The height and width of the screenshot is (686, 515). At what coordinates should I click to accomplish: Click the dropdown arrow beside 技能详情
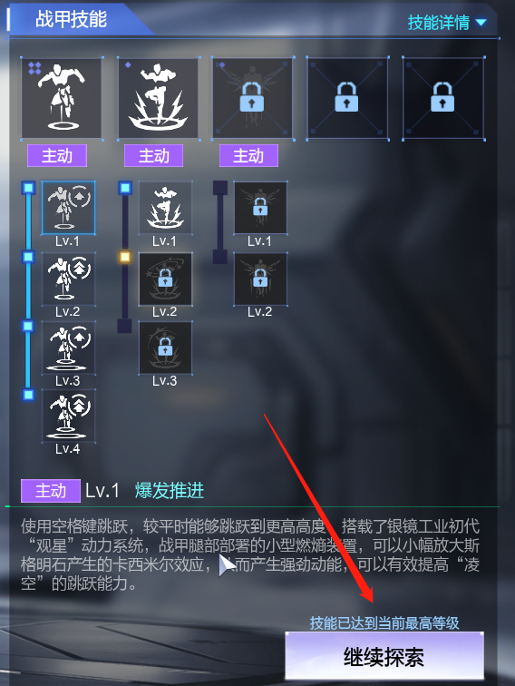click(481, 23)
